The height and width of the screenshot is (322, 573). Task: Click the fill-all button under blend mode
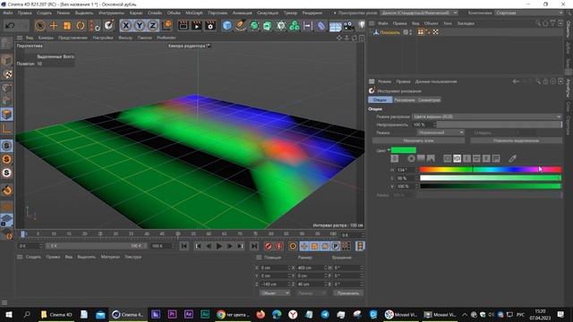click(x=418, y=140)
